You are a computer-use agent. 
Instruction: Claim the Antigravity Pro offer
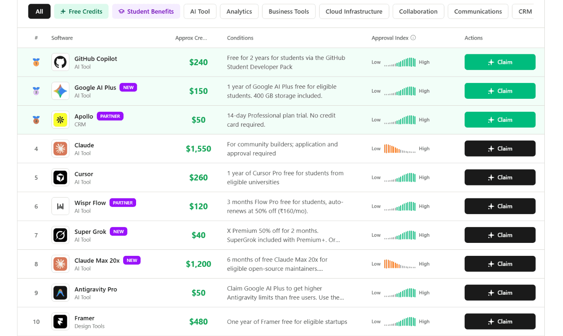500,293
